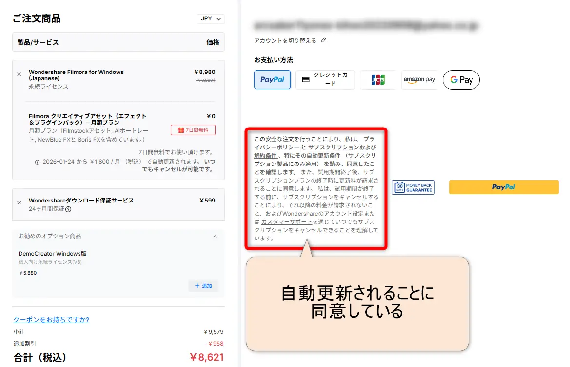Select Google Pay payment option
This screenshot has height=367, width=570.
tap(461, 80)
